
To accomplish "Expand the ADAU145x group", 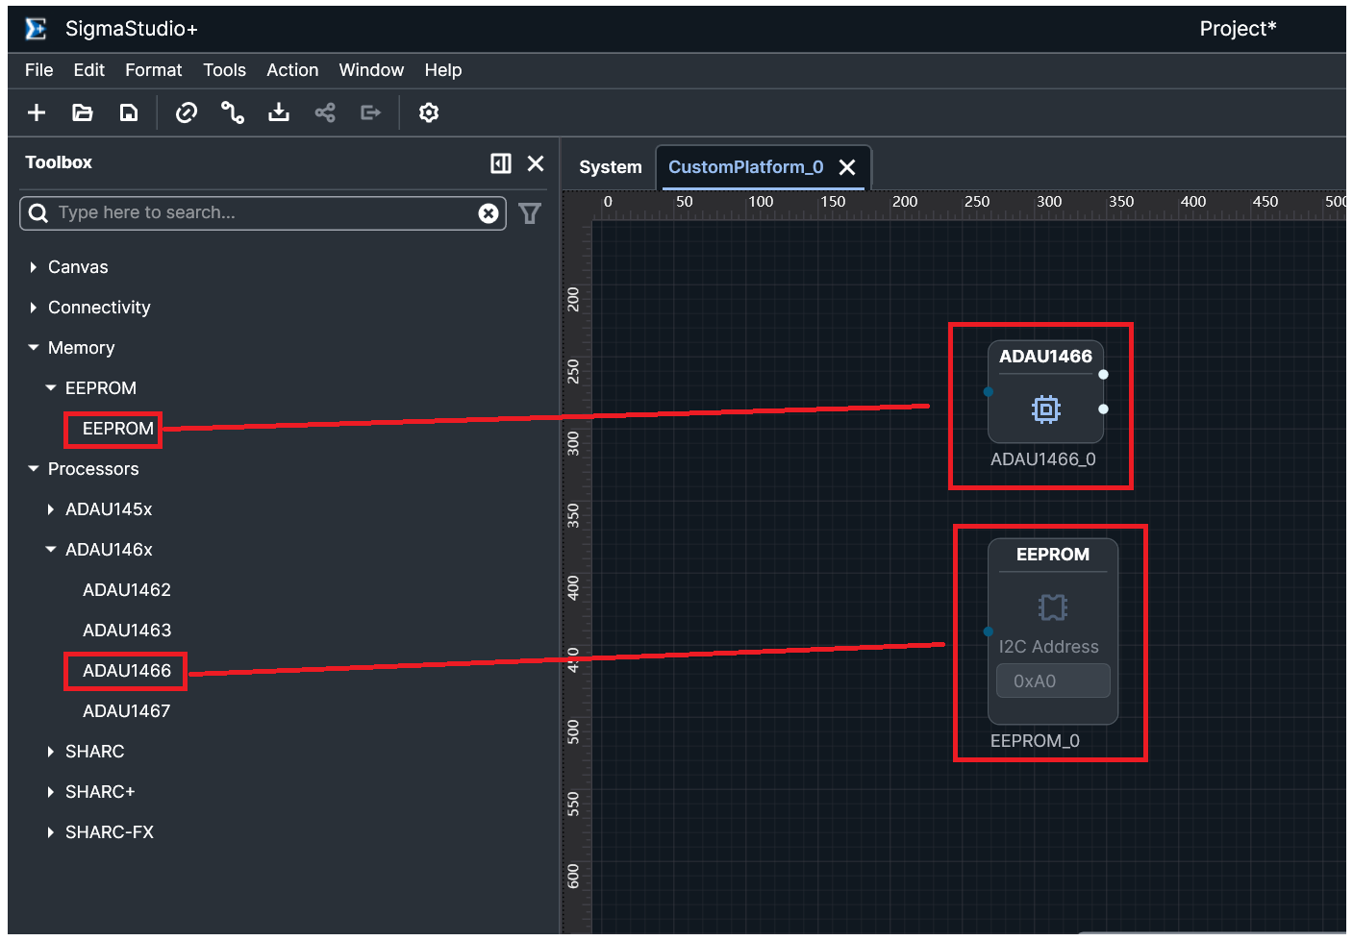I will coord(51,509).
